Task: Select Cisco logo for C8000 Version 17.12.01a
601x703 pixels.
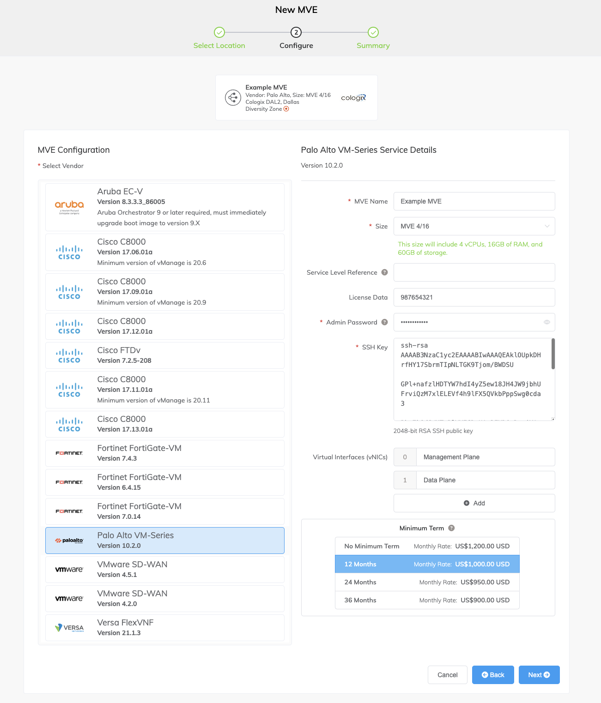Action: click(69, 327)
